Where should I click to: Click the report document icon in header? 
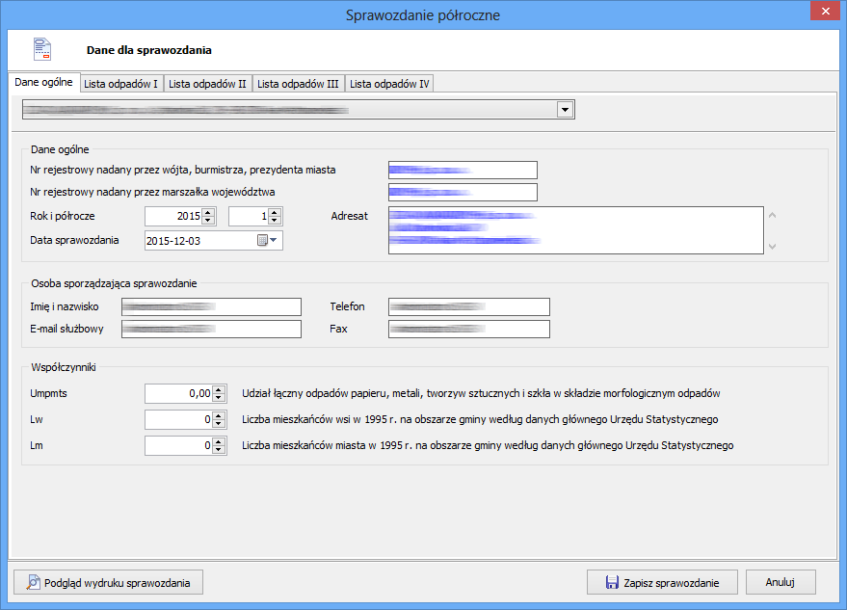point(42,49)
